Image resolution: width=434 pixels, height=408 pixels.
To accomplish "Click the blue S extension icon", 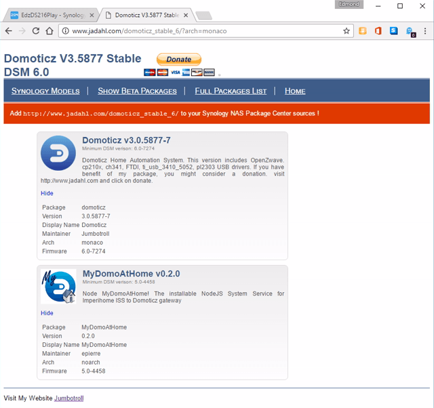I will pyautogui.click(x=393, y=30).
